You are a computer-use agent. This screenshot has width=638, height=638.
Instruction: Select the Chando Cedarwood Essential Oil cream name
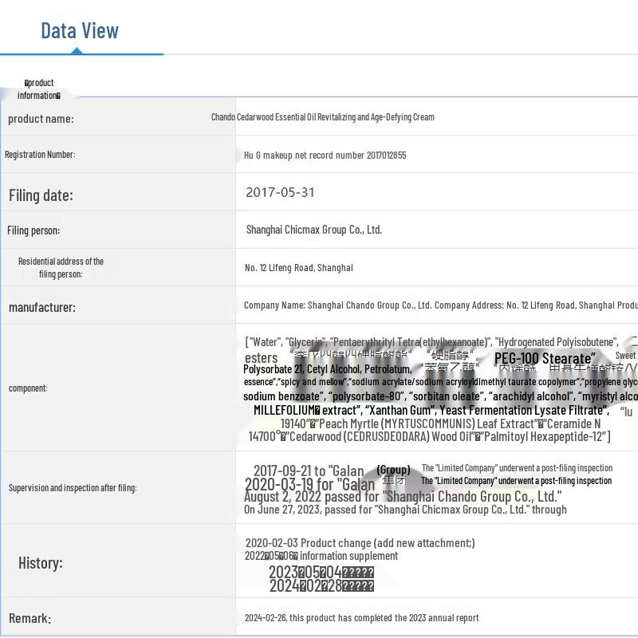pos(323,117)
